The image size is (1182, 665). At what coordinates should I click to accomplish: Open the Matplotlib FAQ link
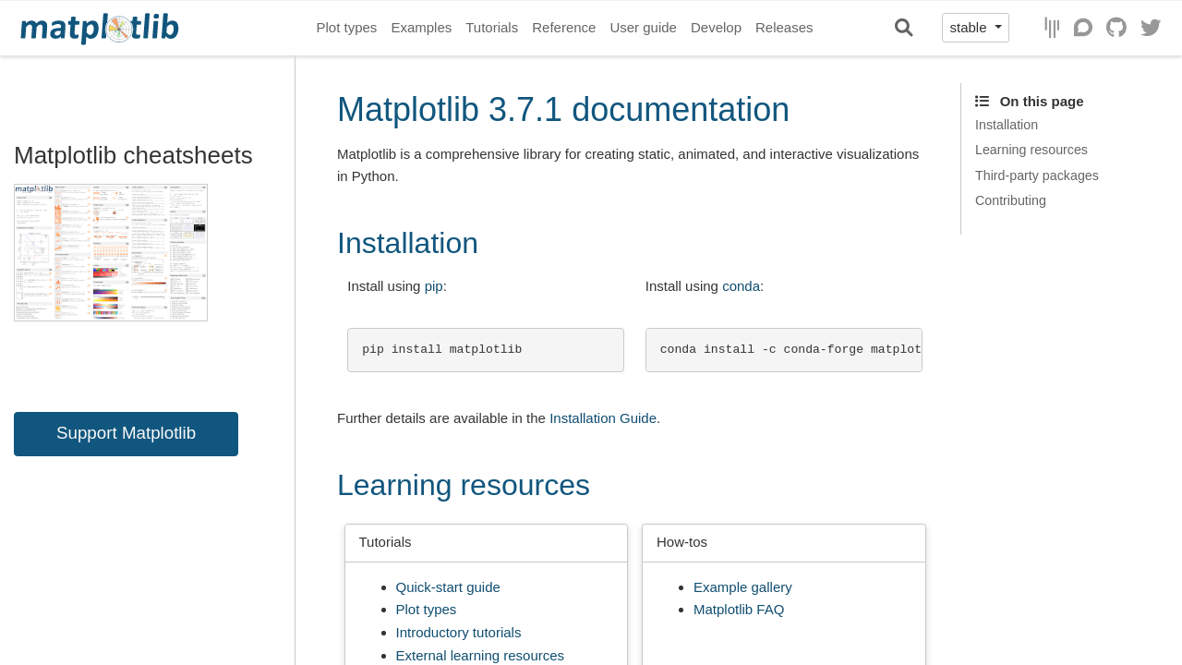point(739,610)
